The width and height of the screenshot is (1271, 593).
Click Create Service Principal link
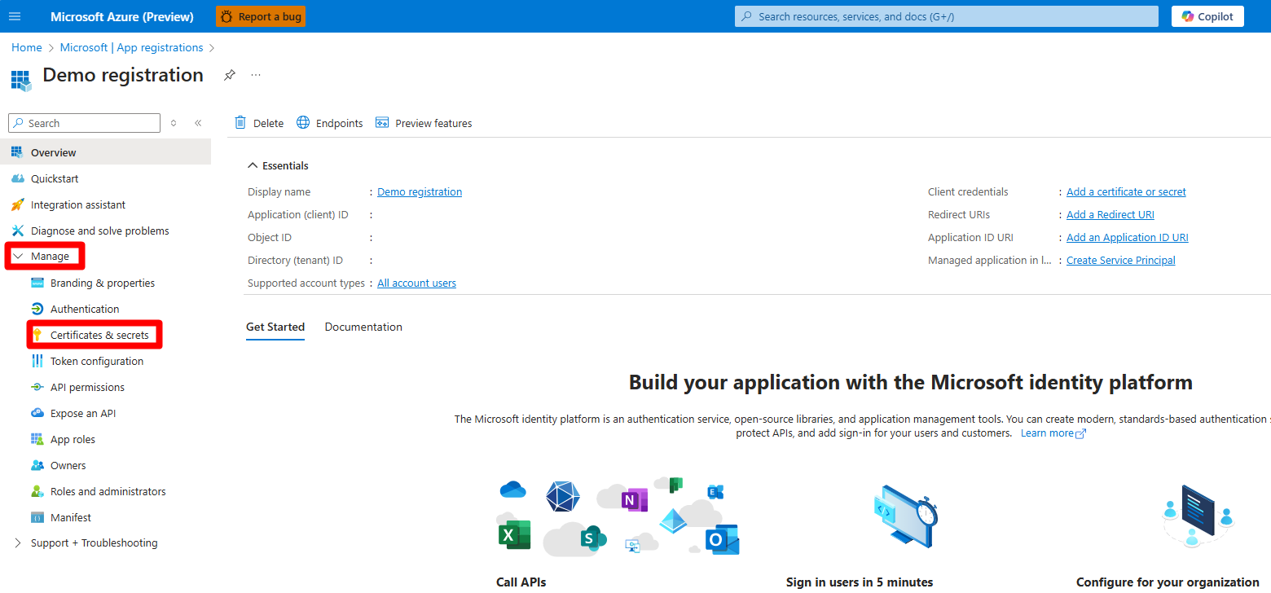pyautogui.click(x=1121, y=261)
